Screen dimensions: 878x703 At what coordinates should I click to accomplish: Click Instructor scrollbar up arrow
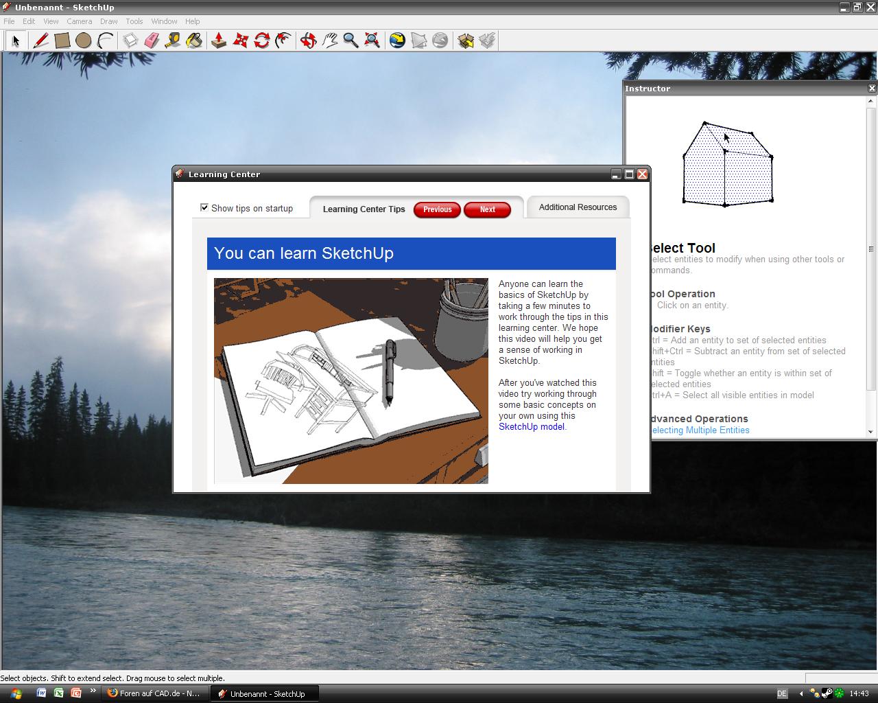[x=871, y=102]
